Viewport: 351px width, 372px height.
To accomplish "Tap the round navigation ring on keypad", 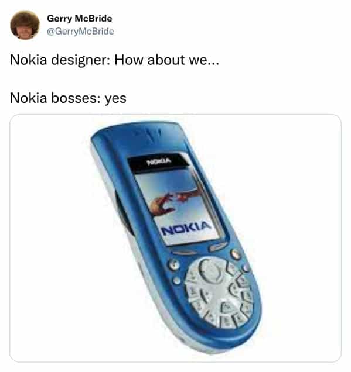I will tap(212, 270).
